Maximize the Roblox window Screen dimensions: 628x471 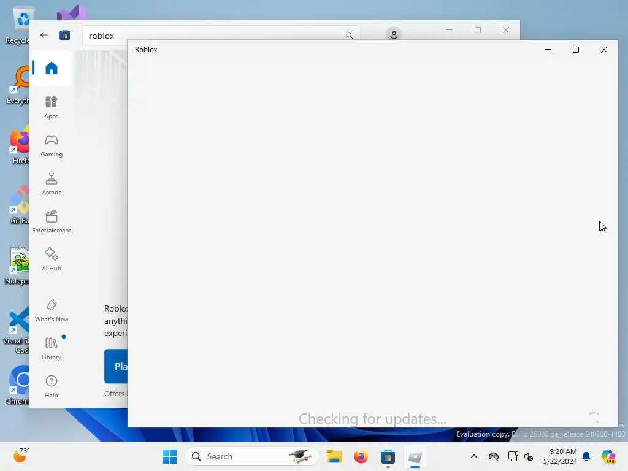click(575, 50)
